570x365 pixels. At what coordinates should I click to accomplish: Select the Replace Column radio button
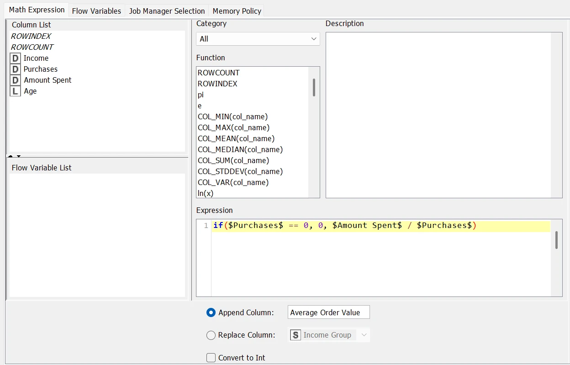click(211, 335)
